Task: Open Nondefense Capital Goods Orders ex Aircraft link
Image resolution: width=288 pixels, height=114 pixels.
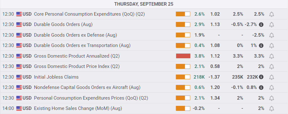Action: click(x=87, y=87)
